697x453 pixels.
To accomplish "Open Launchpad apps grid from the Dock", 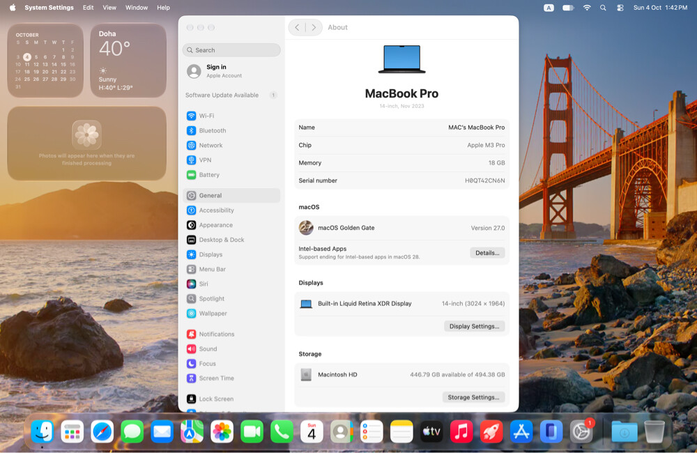I will (72, 431).
